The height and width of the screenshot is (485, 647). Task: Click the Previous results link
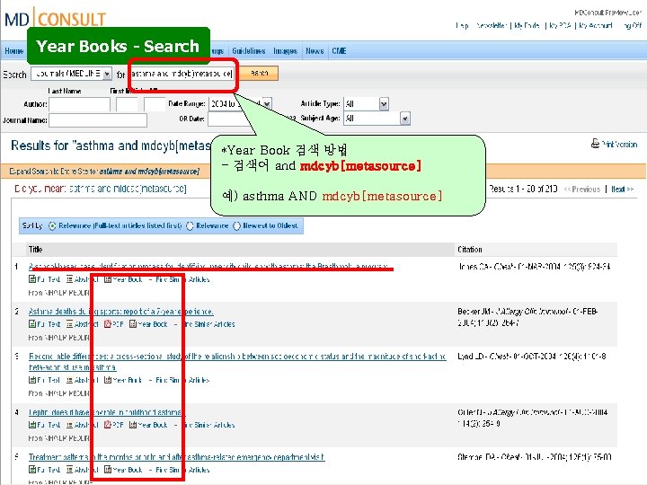(581, 190)
